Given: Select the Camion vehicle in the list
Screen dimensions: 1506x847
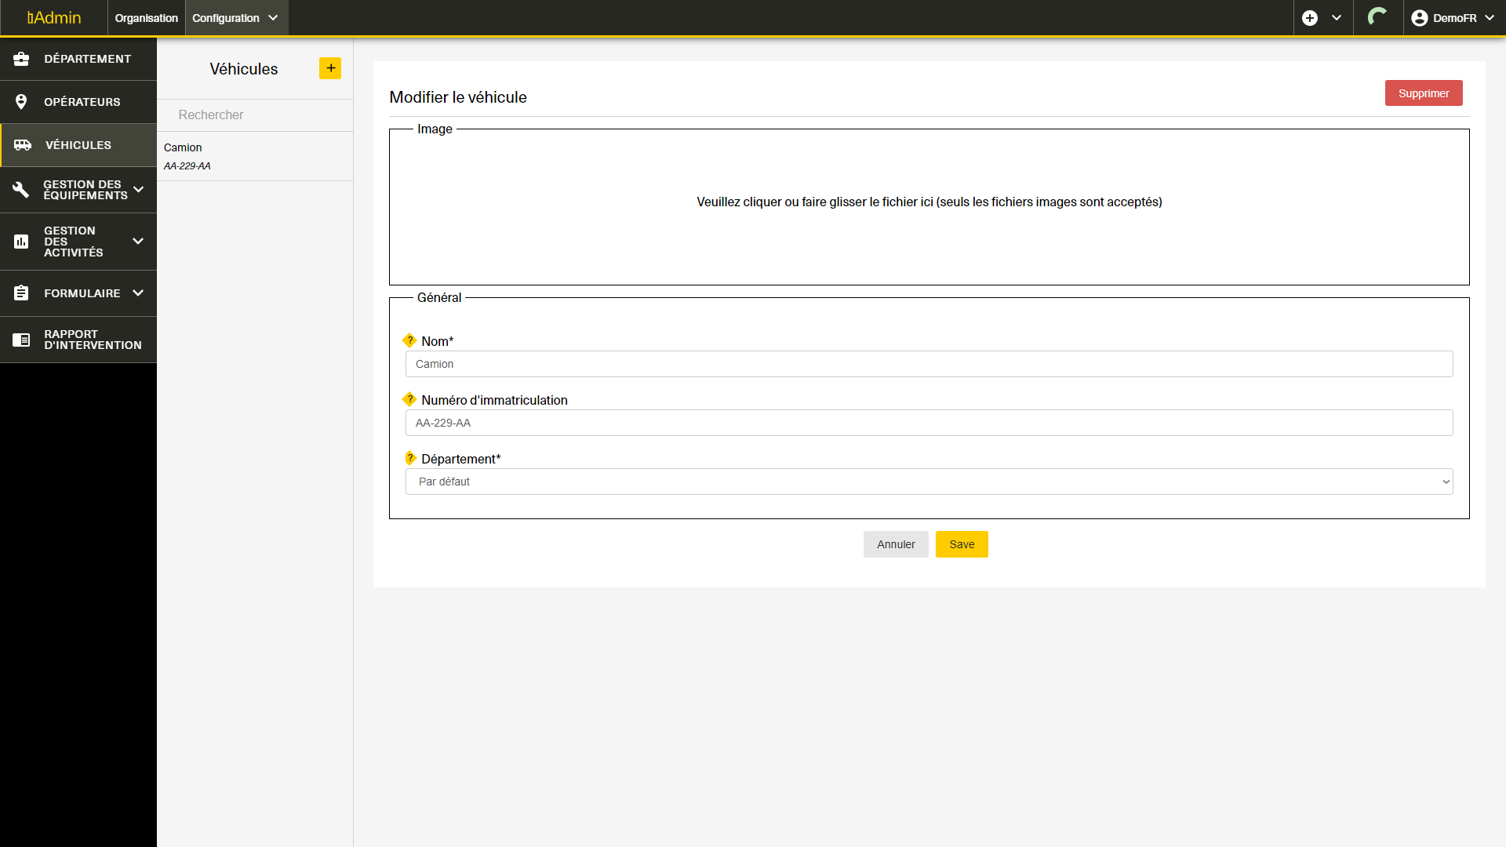Looking at the screenshot, I should click(x=255, y=156).
